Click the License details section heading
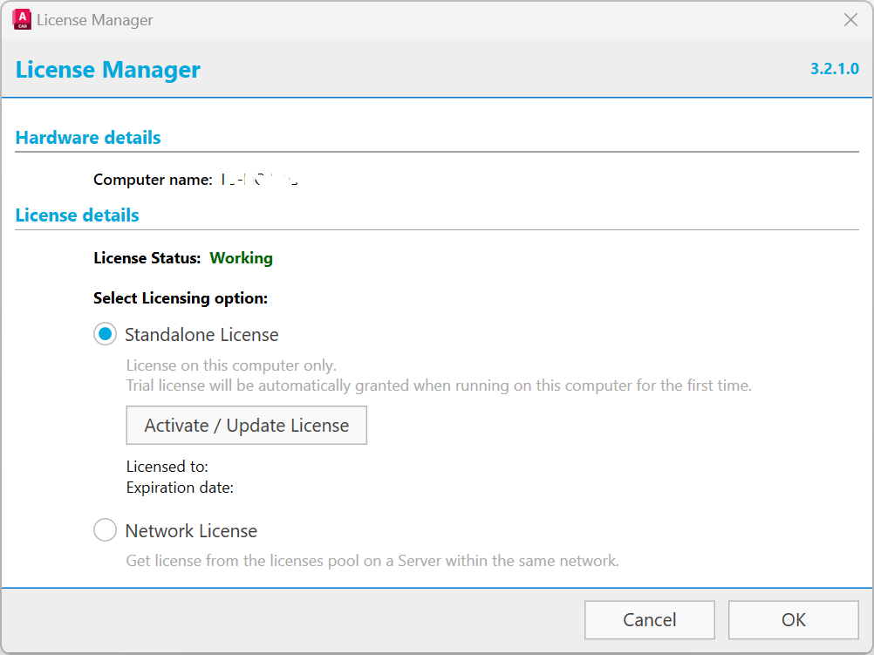Image resolution: width=874 pixels, height=655 pixels. tap(78, 215)
